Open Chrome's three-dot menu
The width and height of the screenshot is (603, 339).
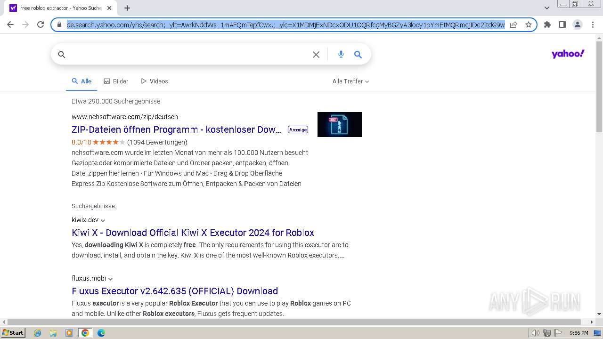click(592, 24)
